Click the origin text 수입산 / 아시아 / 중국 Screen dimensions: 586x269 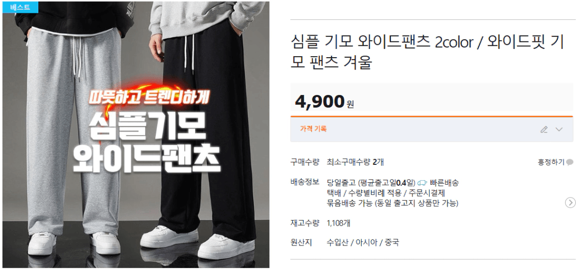click(363, 242)
